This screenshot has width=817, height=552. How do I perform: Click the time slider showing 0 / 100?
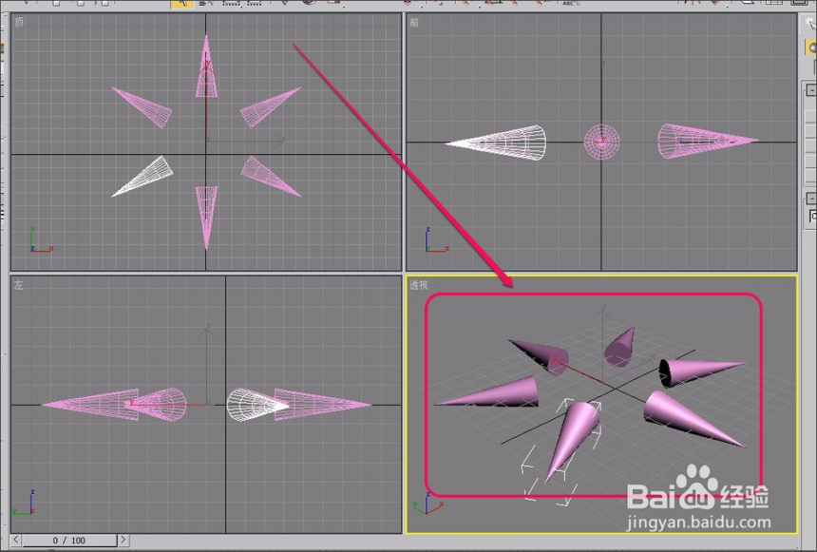click(x=68, y=541)
